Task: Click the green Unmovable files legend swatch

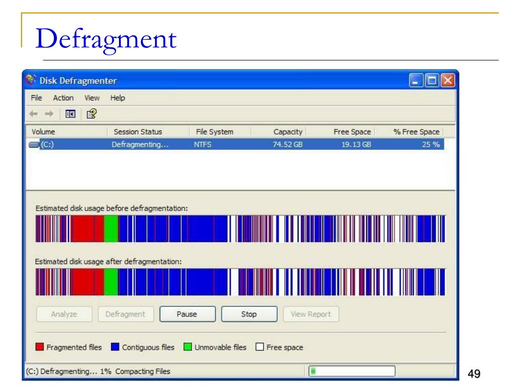Action: point(187,347)
